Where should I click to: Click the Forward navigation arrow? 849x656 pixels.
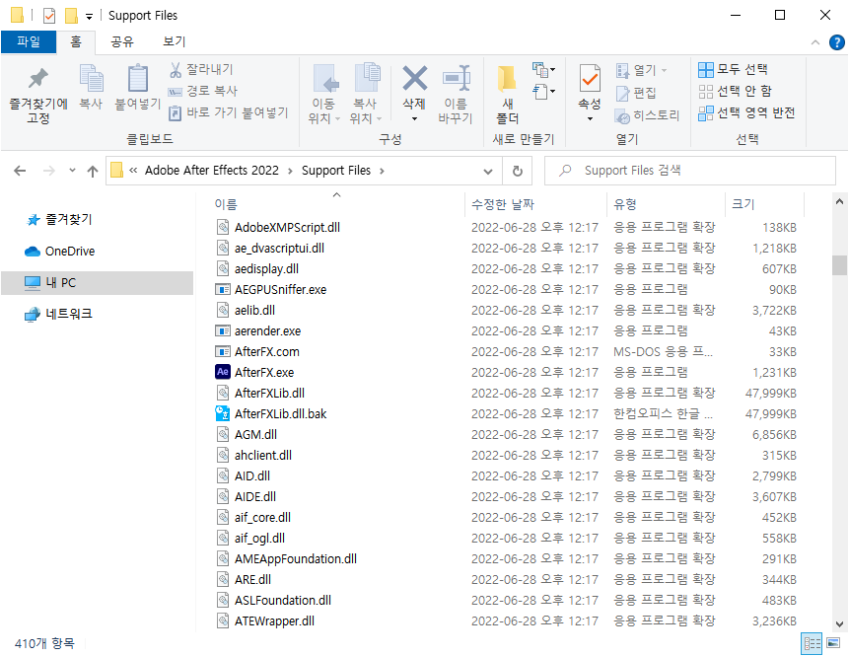(x=48, y=172)
